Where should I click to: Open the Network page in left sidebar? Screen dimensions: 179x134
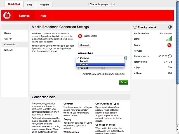coord(14,50)
